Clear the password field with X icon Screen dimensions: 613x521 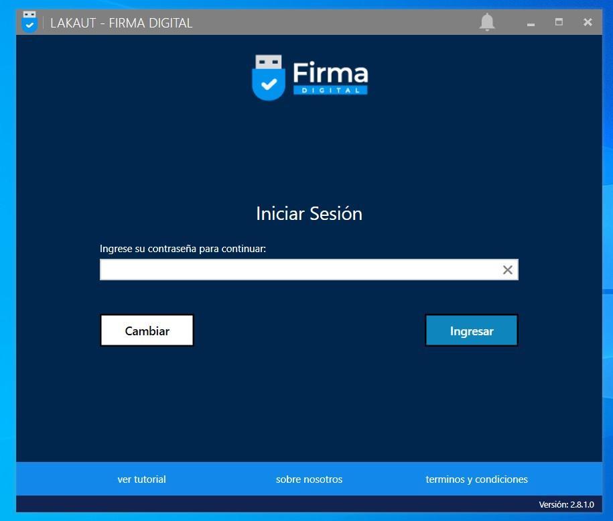507,270
